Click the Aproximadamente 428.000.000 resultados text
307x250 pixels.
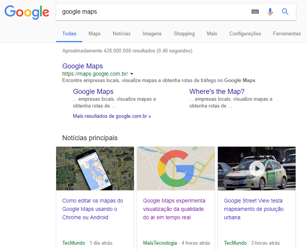point(127,51)
